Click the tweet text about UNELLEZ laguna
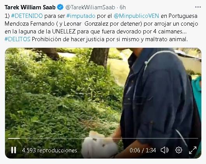Screen dimensions: 206x164 tap(101, 28)
